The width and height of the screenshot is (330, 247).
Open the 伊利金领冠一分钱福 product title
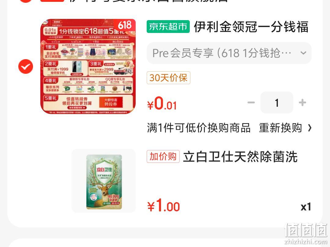[x=251, y=27]
